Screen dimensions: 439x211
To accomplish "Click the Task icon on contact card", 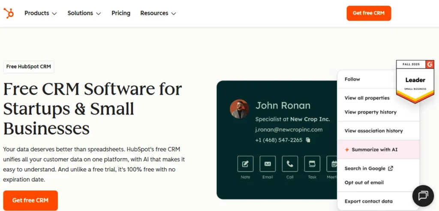I will (312, 164).
